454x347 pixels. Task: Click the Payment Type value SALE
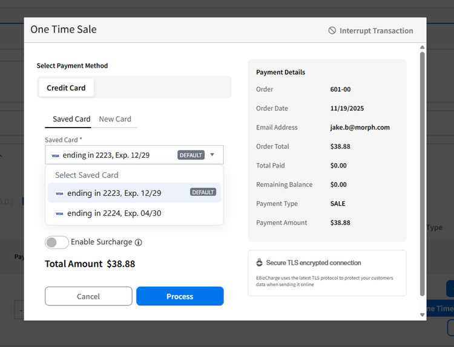(x=338, y=204)
